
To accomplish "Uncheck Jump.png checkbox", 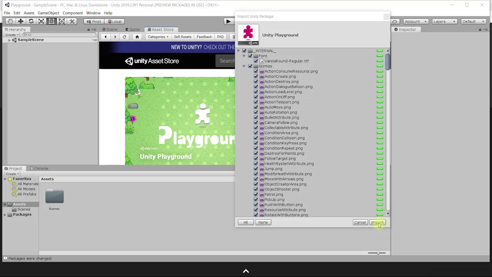I will [256, 169].
